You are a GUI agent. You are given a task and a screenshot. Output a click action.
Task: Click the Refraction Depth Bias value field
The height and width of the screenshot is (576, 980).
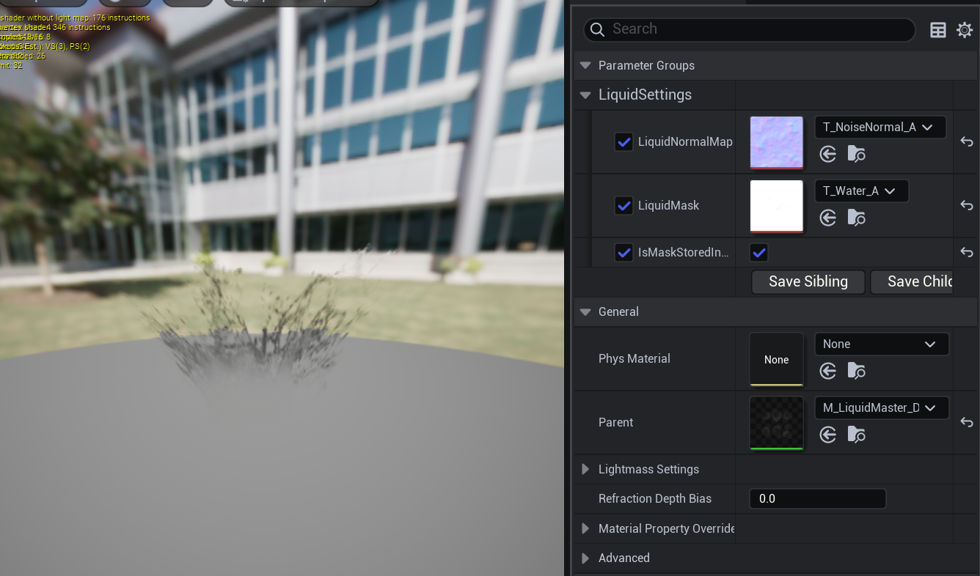[x=817, y=498]
